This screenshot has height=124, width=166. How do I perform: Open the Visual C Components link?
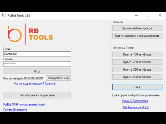pyautogui.click(x=135, y=101)
